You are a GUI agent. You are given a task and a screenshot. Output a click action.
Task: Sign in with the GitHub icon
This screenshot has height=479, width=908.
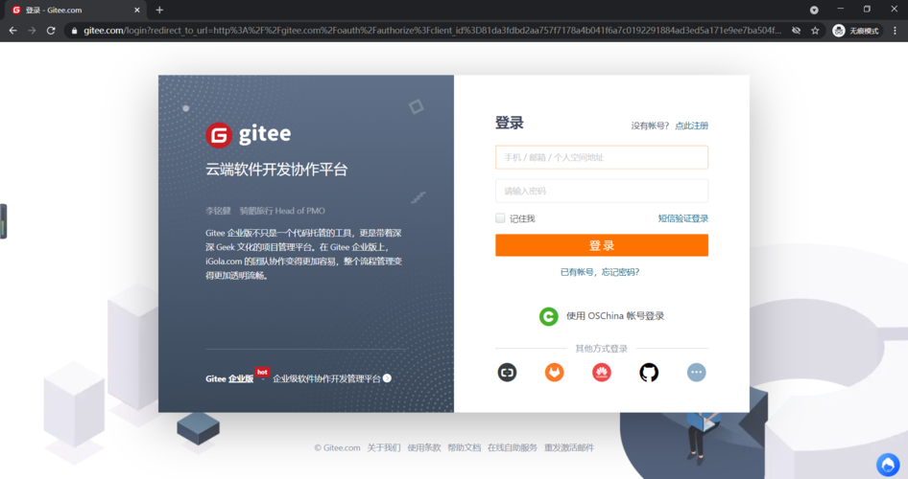tap(649, 372)
